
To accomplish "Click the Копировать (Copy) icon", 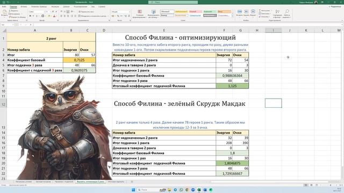I will point(10,14).
